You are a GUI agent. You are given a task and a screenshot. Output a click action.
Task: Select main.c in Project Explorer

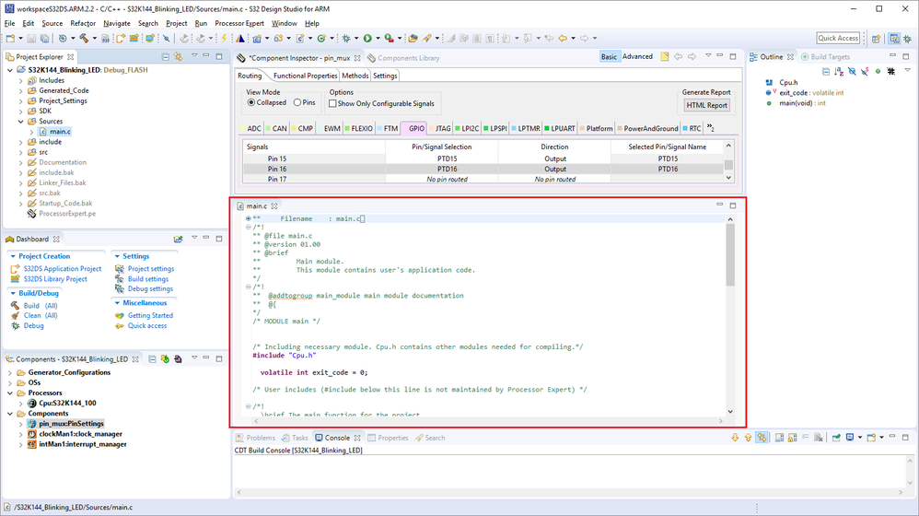[x=60, y=132]
